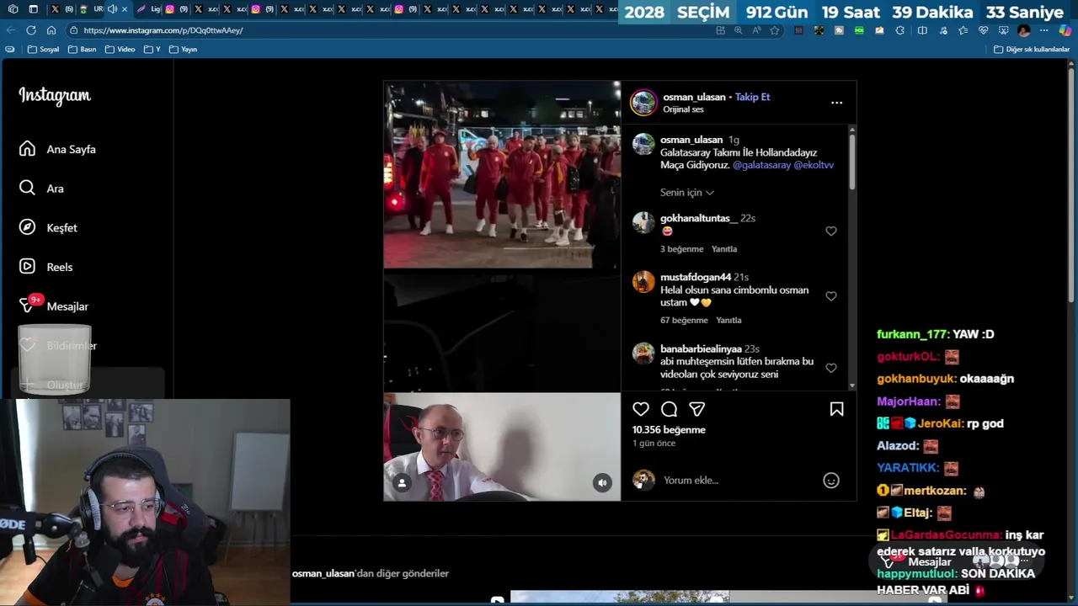Click the Takip Et follow link

[x=752, y=97]
